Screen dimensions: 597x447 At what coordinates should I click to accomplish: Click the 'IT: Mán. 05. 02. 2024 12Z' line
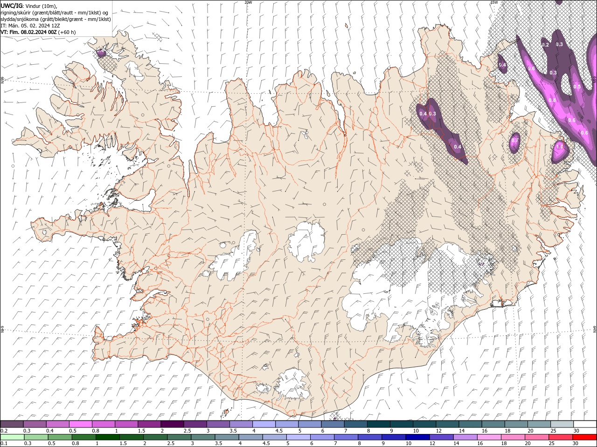point(30,26)
